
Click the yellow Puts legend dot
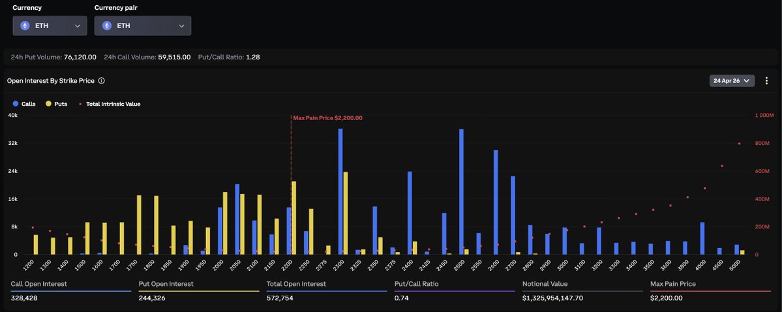click(48, 104)
